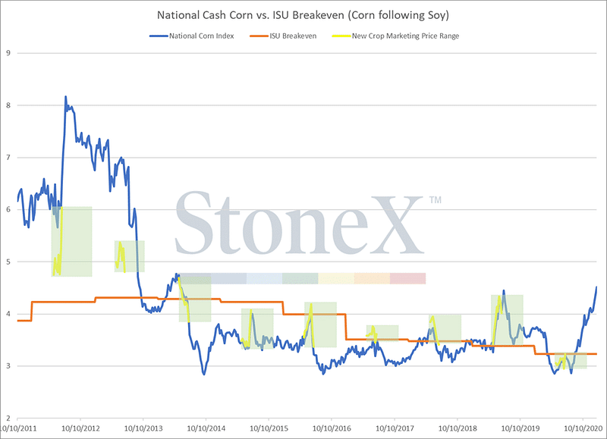Screen dimensions: 607x439
Task: Click x-axis date 10/10/2017
Action: (x=395, y=428)
